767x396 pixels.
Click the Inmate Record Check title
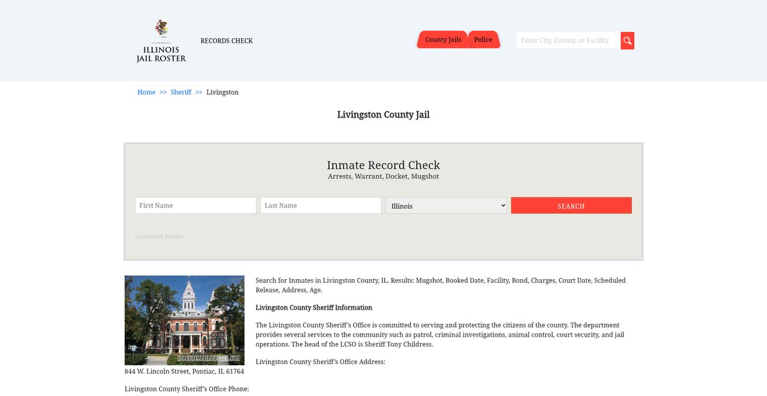(383, 165)
